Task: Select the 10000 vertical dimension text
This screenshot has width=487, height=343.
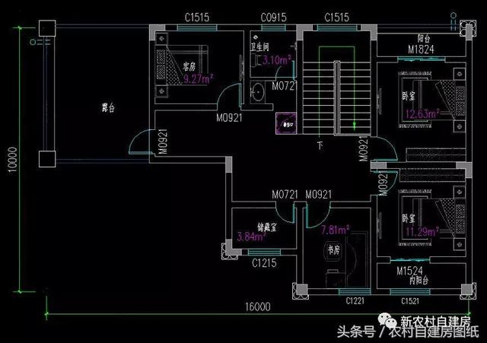Action: [11, 160]
